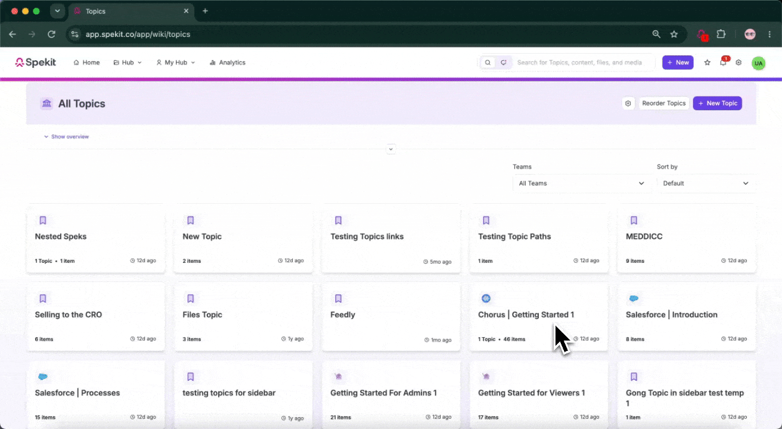The width and height of the screenshot is (782, 429).
Task: Open the Home nav item
Action: (86, 63)
